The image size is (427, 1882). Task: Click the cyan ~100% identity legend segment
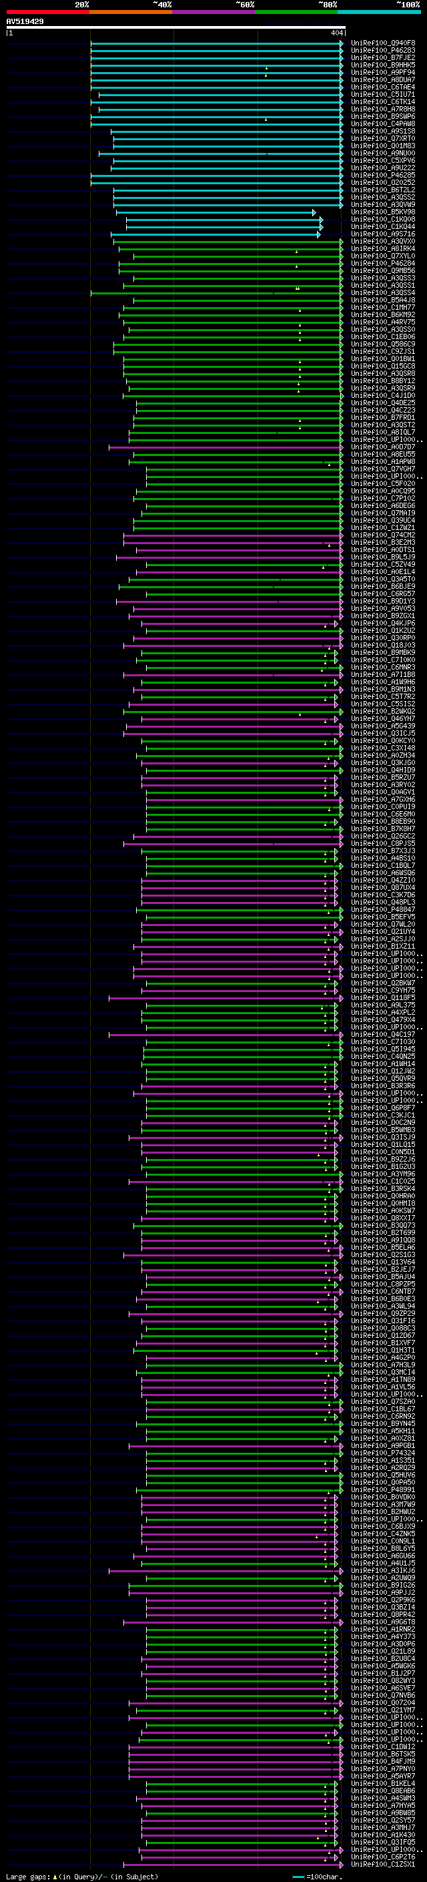379,12
